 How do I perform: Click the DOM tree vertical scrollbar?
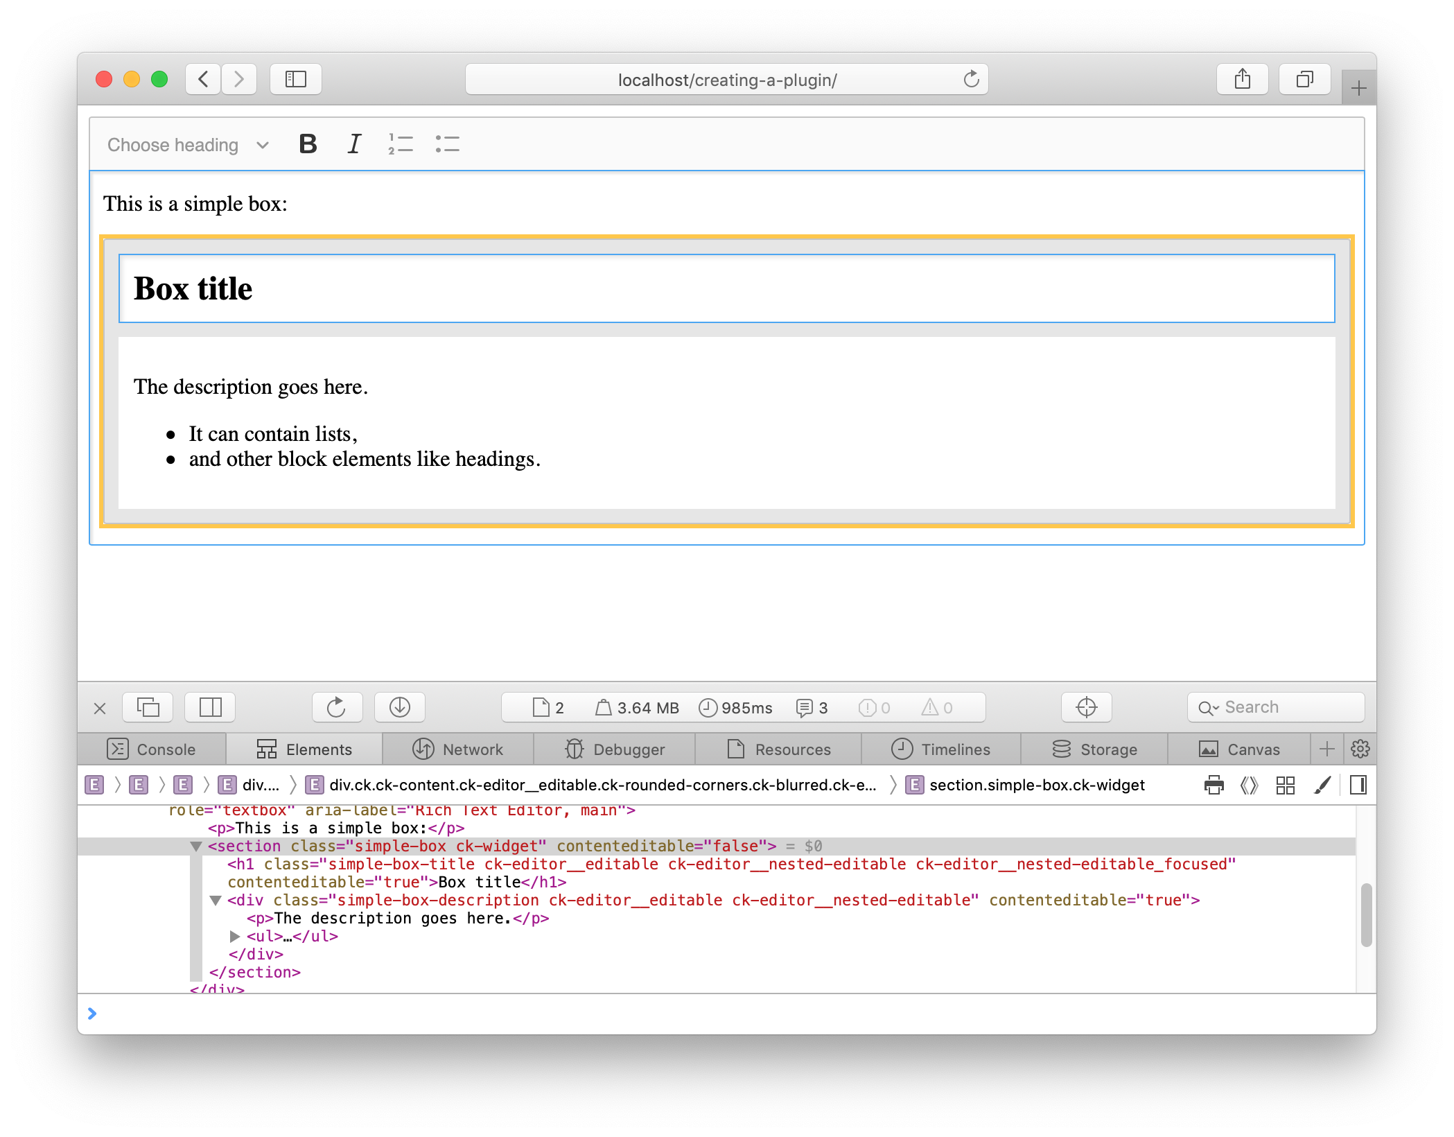pos(1366,915)
